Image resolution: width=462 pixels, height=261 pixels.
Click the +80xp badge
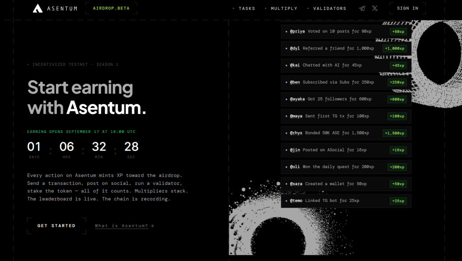tap(398, 32)
